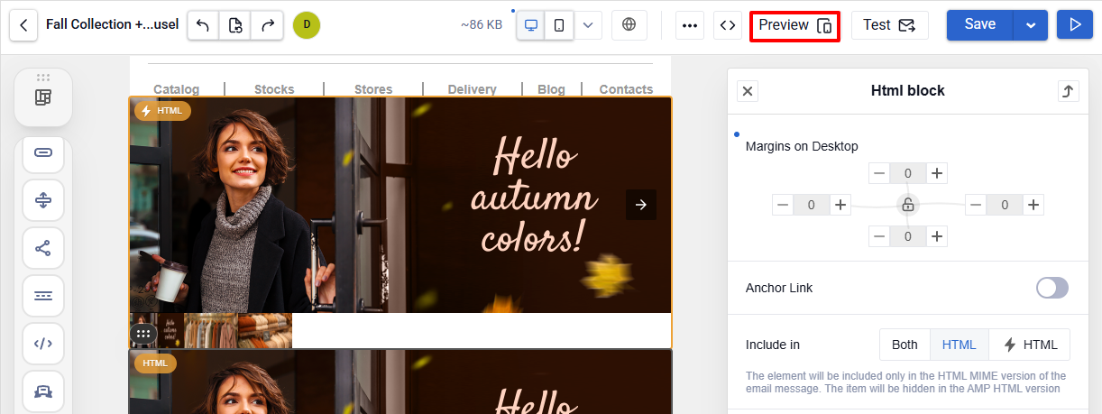Click the ~86 KB size indicator

[482, 25]
